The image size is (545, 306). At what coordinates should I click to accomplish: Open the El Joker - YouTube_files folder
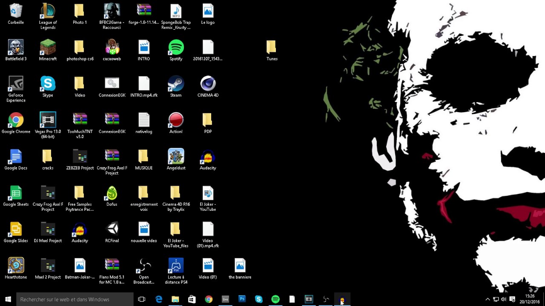176,235
